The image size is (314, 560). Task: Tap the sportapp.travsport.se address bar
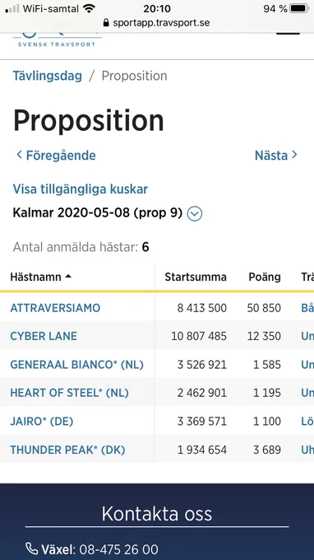[157, 23]
